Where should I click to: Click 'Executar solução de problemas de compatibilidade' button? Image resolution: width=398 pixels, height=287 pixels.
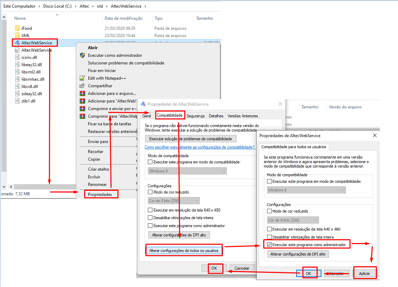(x=191, y=139)
